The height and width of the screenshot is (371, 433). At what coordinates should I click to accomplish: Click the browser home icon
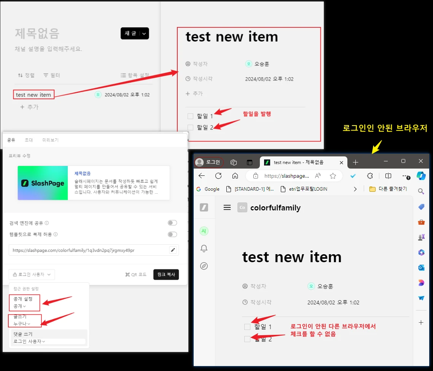coord(235,176)
